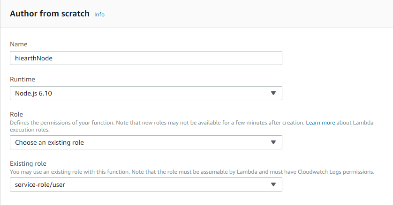The image size is (393, 206).
Task: Select the Node.js 6.10 text in Runtime
Action: pos(36,94)
